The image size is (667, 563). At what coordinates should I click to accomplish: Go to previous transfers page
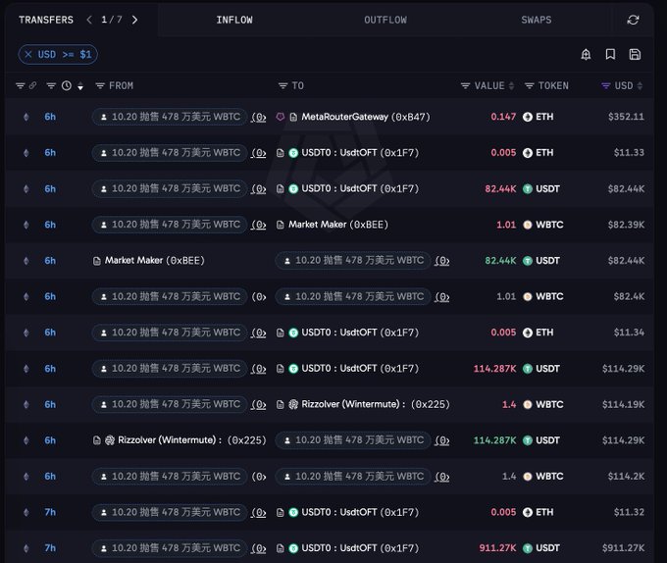tap(89, 20)
